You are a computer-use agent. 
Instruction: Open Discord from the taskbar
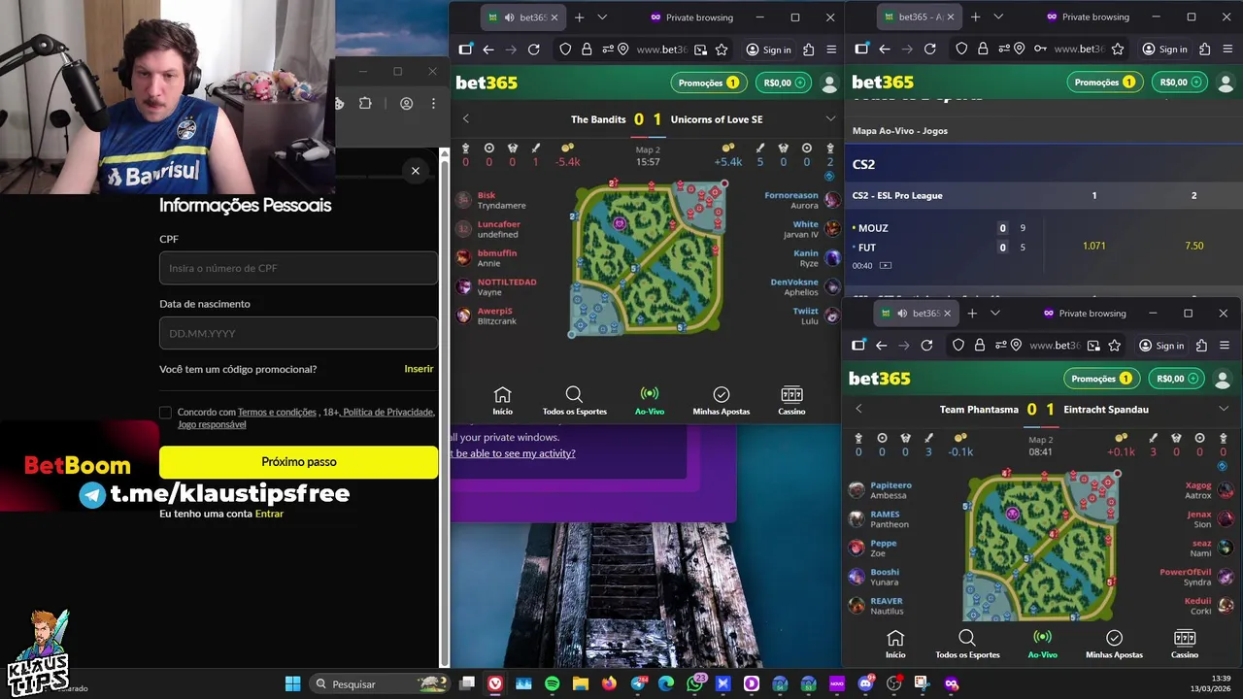(x=866, y=683)
